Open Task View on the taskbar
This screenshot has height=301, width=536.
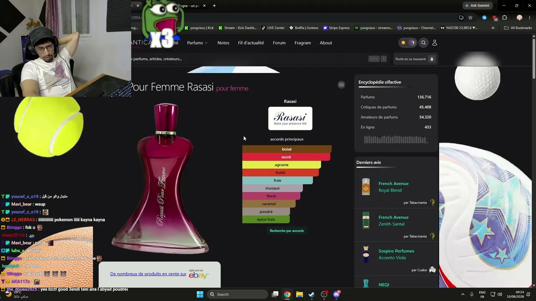pos(275,294)
